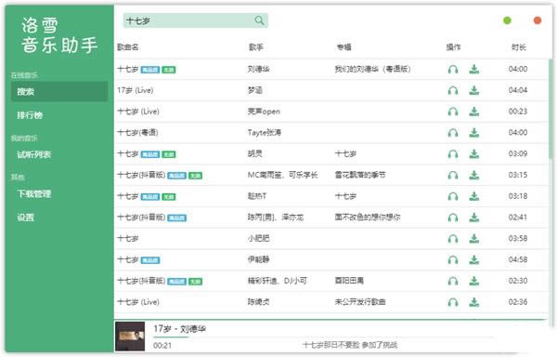Viewport: 557px width, 357px height.
Task: Click the green minimize dot
Action: 507,20
